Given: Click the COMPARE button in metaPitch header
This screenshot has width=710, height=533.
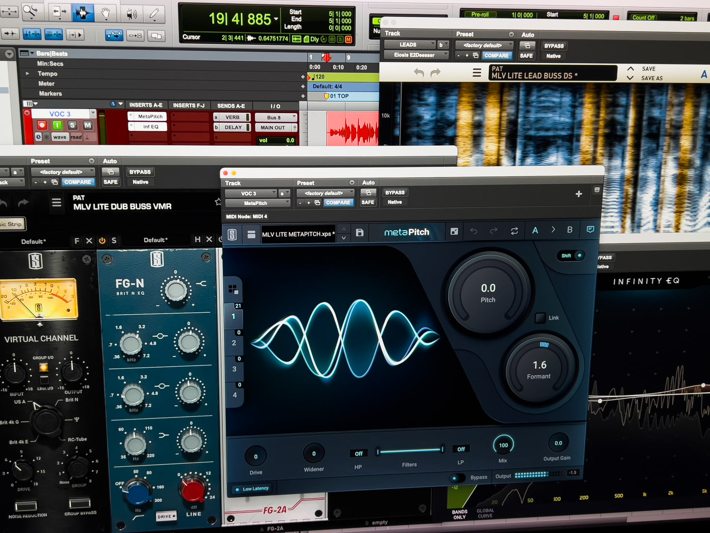Looking at the screenshot, I should coord(338,203).
